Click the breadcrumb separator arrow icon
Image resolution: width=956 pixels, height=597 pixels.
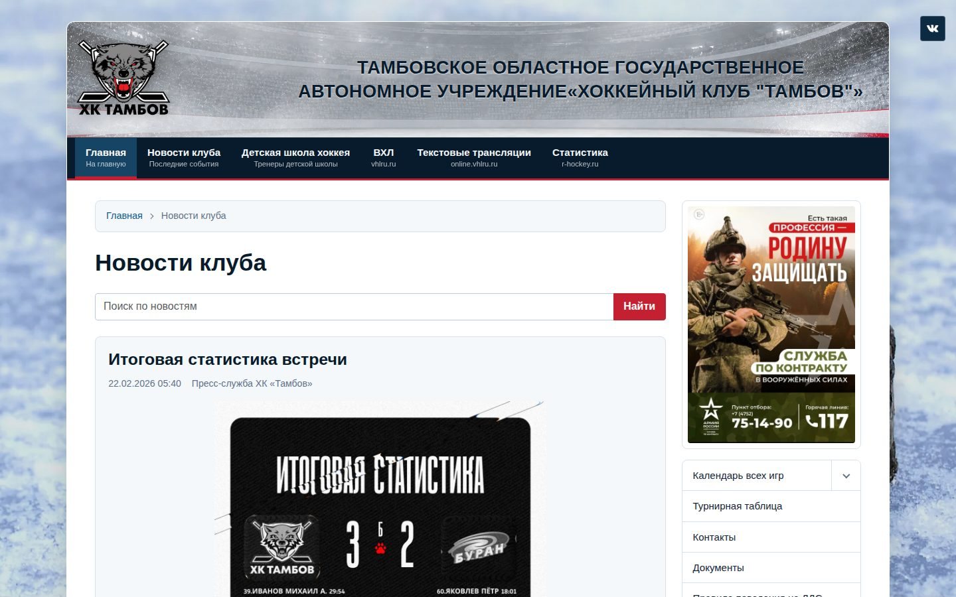tap(152, 216)
